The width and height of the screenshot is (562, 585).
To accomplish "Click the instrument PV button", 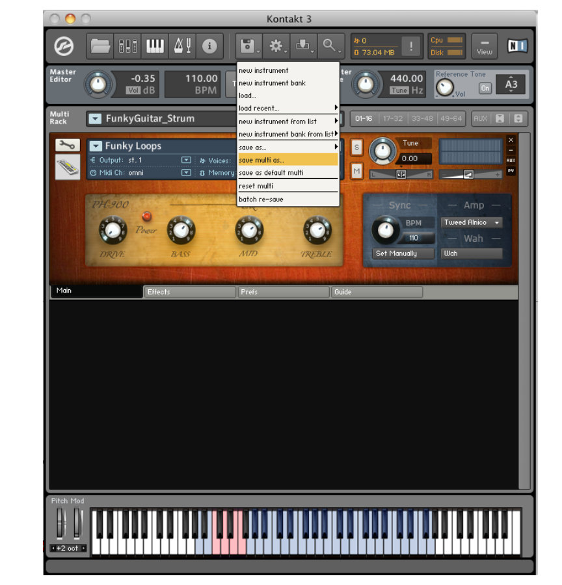I will (511, 170).
